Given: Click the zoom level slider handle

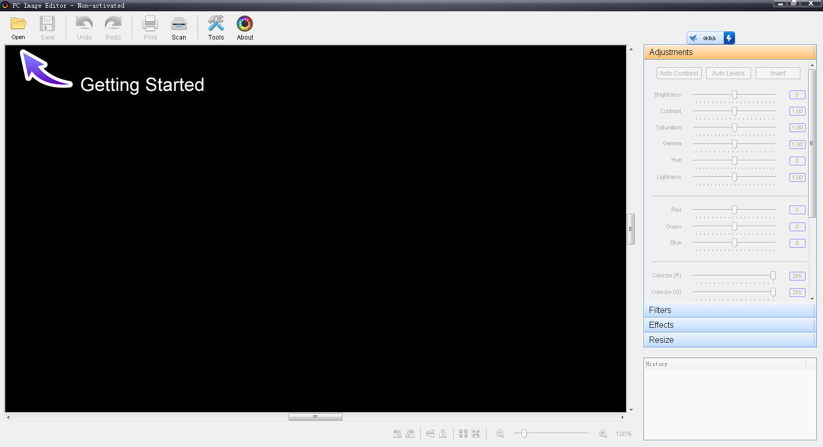Looking at the screenshot, I should tap(524, 434).
